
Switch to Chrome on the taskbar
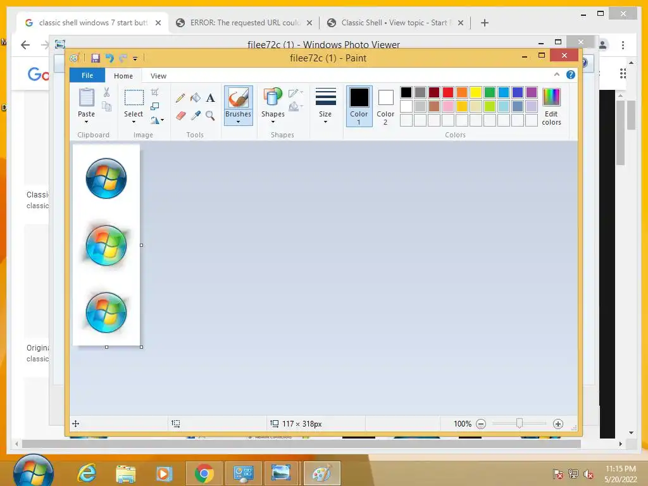[204, 473]
